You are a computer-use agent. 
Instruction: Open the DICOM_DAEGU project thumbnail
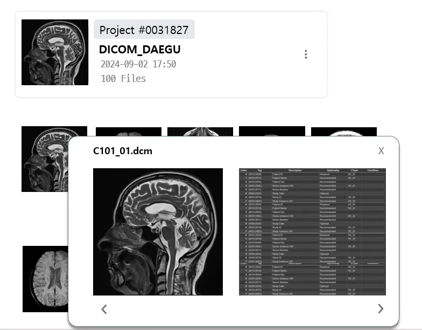click(x=55, y=52)
